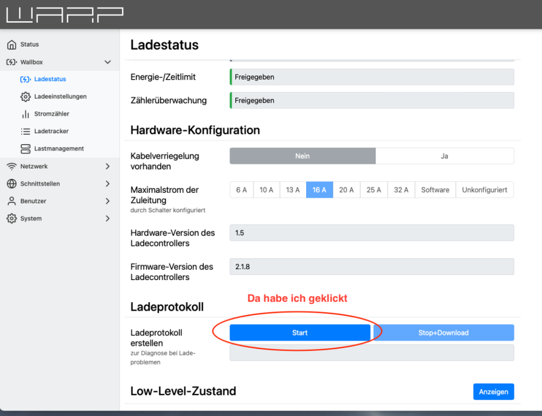Choose the Software option for Maximalstrom
Viewport: 542px width, 416px height.
[435, 190]
